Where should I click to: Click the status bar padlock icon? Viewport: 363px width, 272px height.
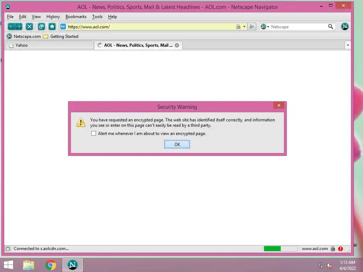pyautogui.click(x=333, y=249)
